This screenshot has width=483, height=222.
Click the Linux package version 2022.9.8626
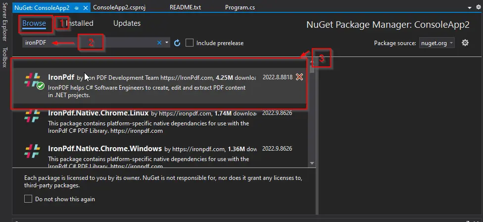[x=277, y=113]
